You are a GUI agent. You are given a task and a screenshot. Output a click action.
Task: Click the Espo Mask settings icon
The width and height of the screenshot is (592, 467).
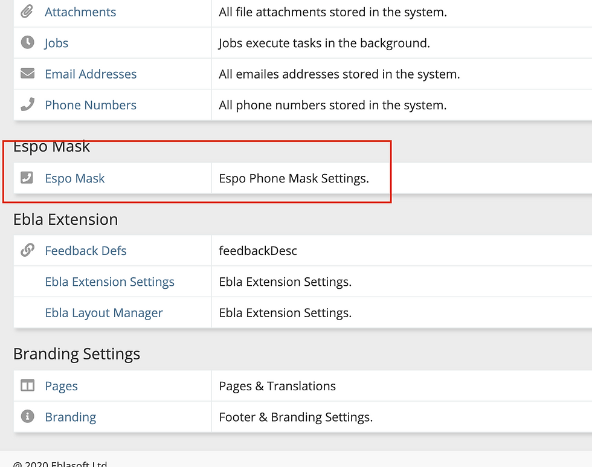coord(27,178)
